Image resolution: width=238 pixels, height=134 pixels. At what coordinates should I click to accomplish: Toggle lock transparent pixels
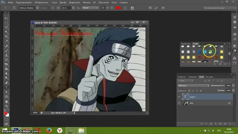[189, 90]
